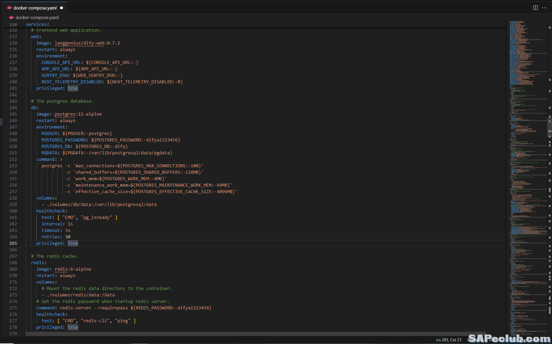Jump to the sticky 'services:' header line
The image size is (552, 344).
click(x=37, y=24)
